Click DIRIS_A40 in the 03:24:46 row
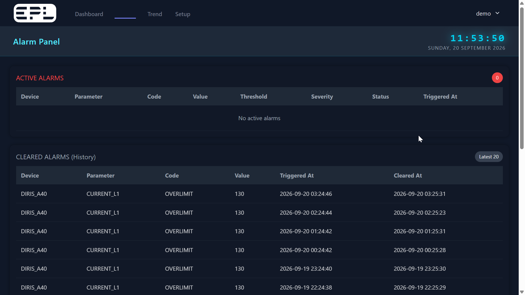The height and width of the screenshot is (295, 525). click(x=34, y=194)
